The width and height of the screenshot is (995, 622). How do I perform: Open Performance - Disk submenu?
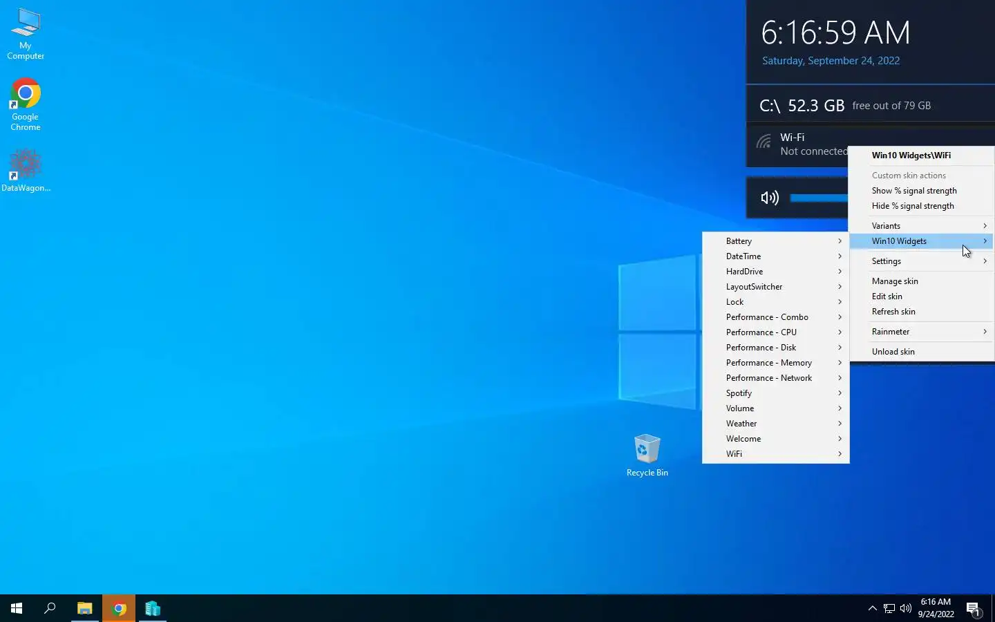point(775,348)
